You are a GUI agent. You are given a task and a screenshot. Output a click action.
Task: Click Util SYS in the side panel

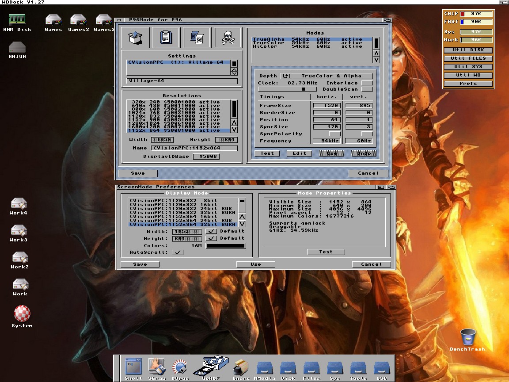click(468, 67)
